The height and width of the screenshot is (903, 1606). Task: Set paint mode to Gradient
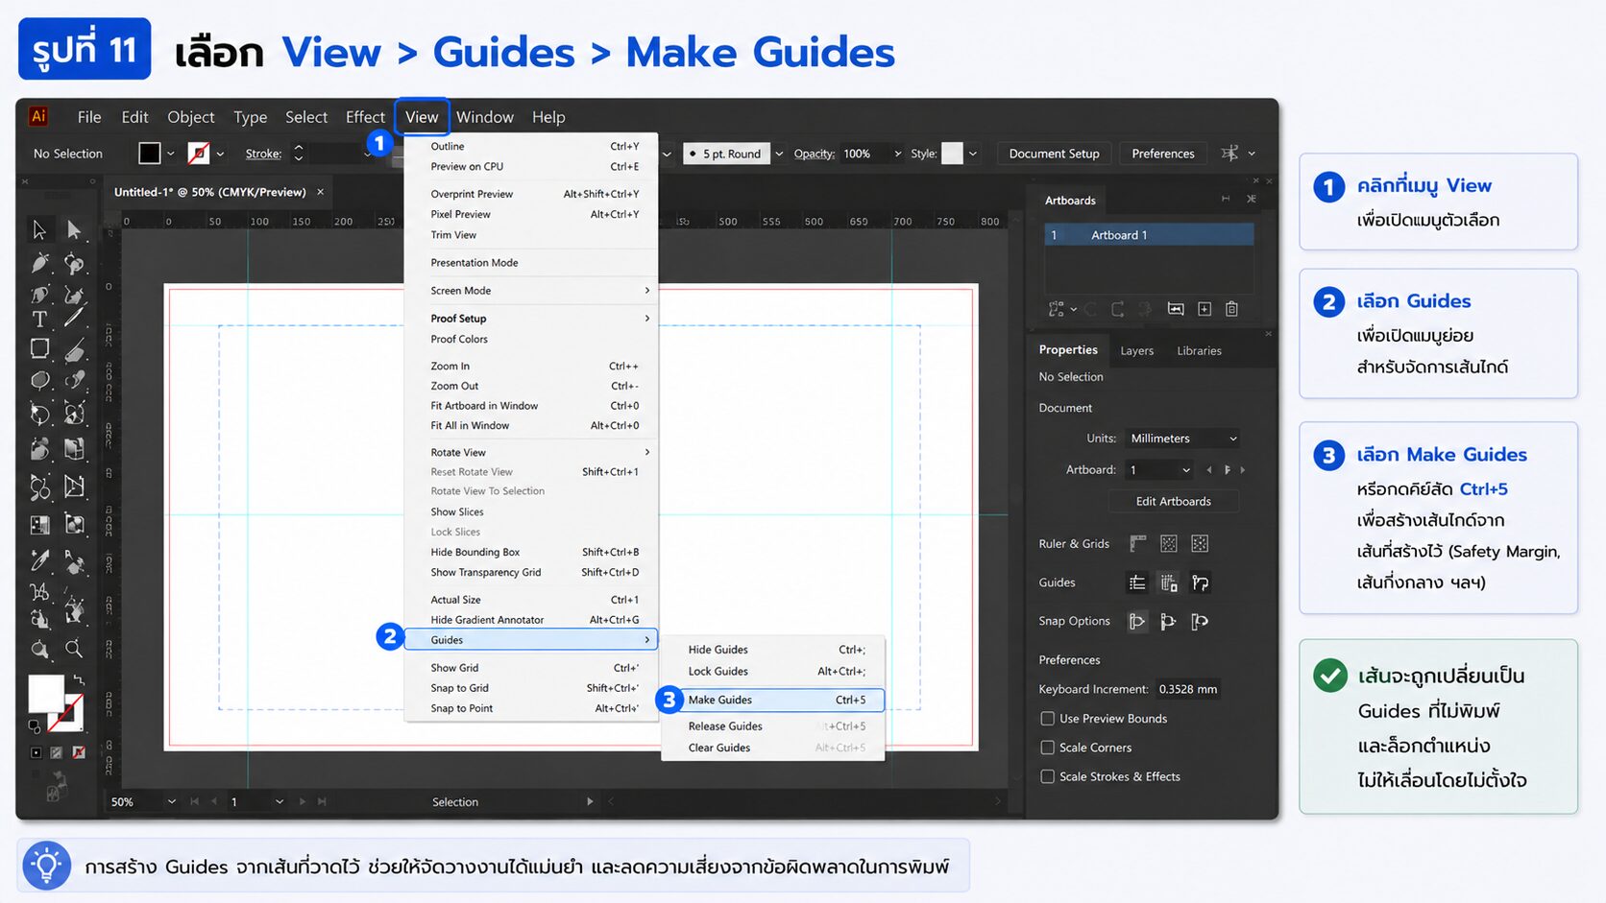(x=57, y=752)
